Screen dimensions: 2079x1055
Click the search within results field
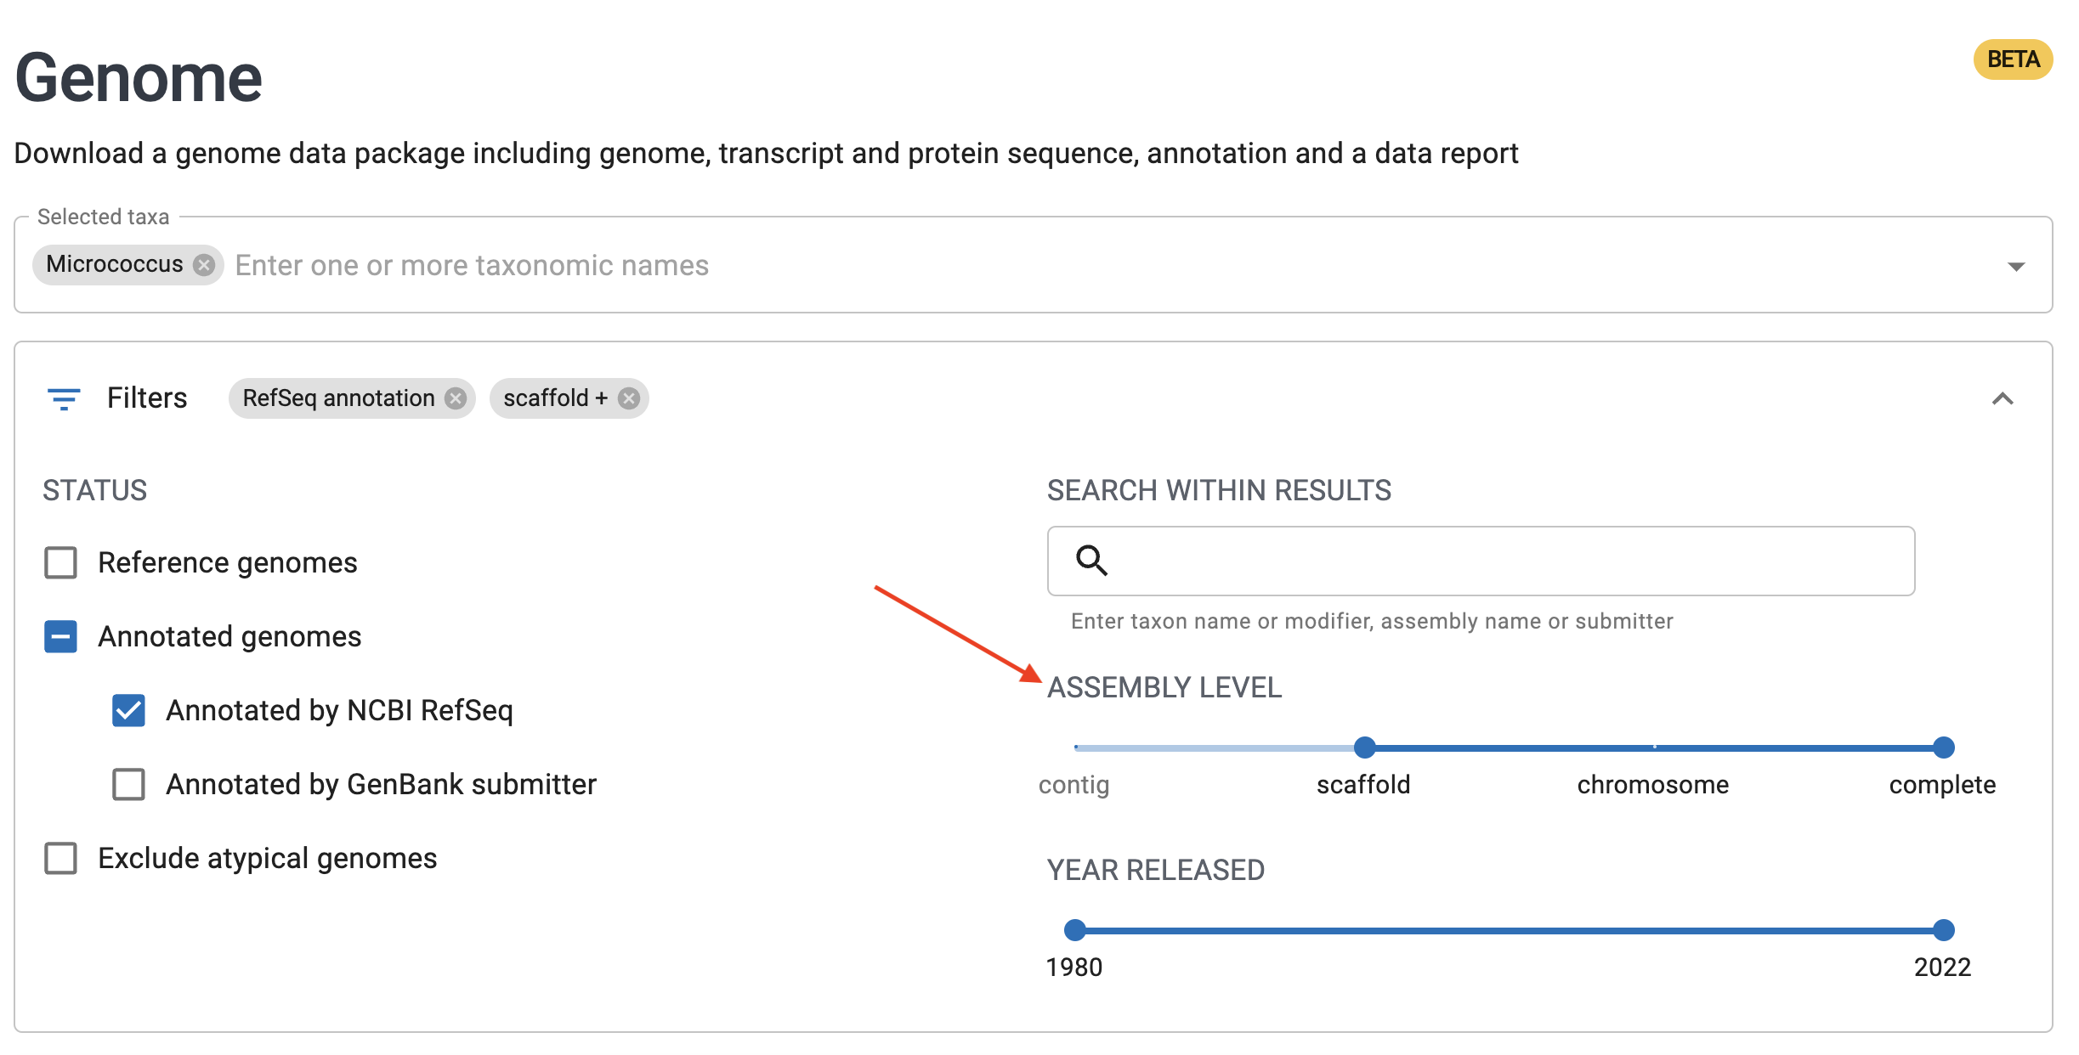[x=1481, y=561]
